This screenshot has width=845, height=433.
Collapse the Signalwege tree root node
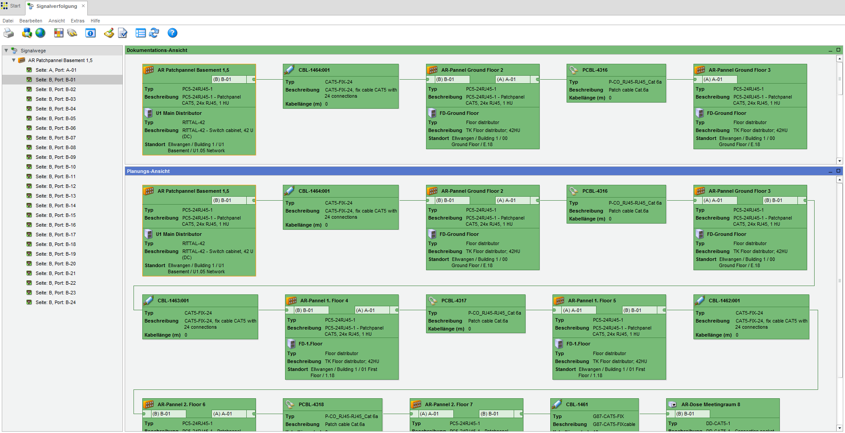[x=6, y=51]
